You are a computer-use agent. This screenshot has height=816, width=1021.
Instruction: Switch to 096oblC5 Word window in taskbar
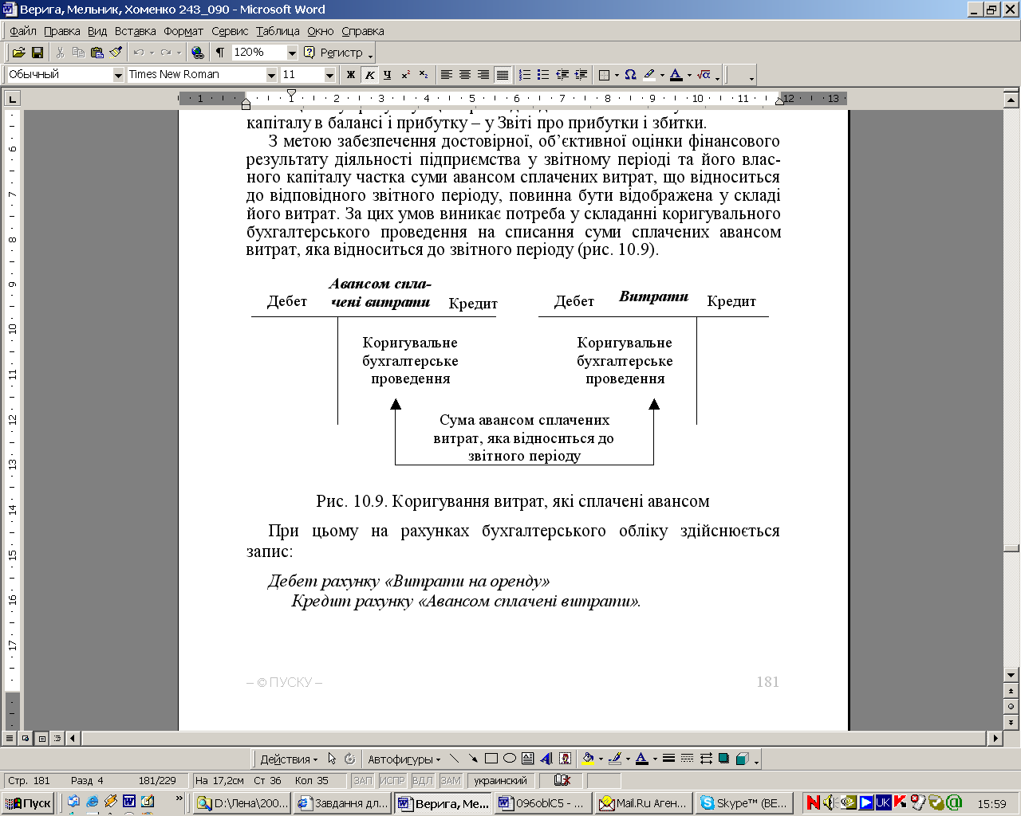(542, 802)
